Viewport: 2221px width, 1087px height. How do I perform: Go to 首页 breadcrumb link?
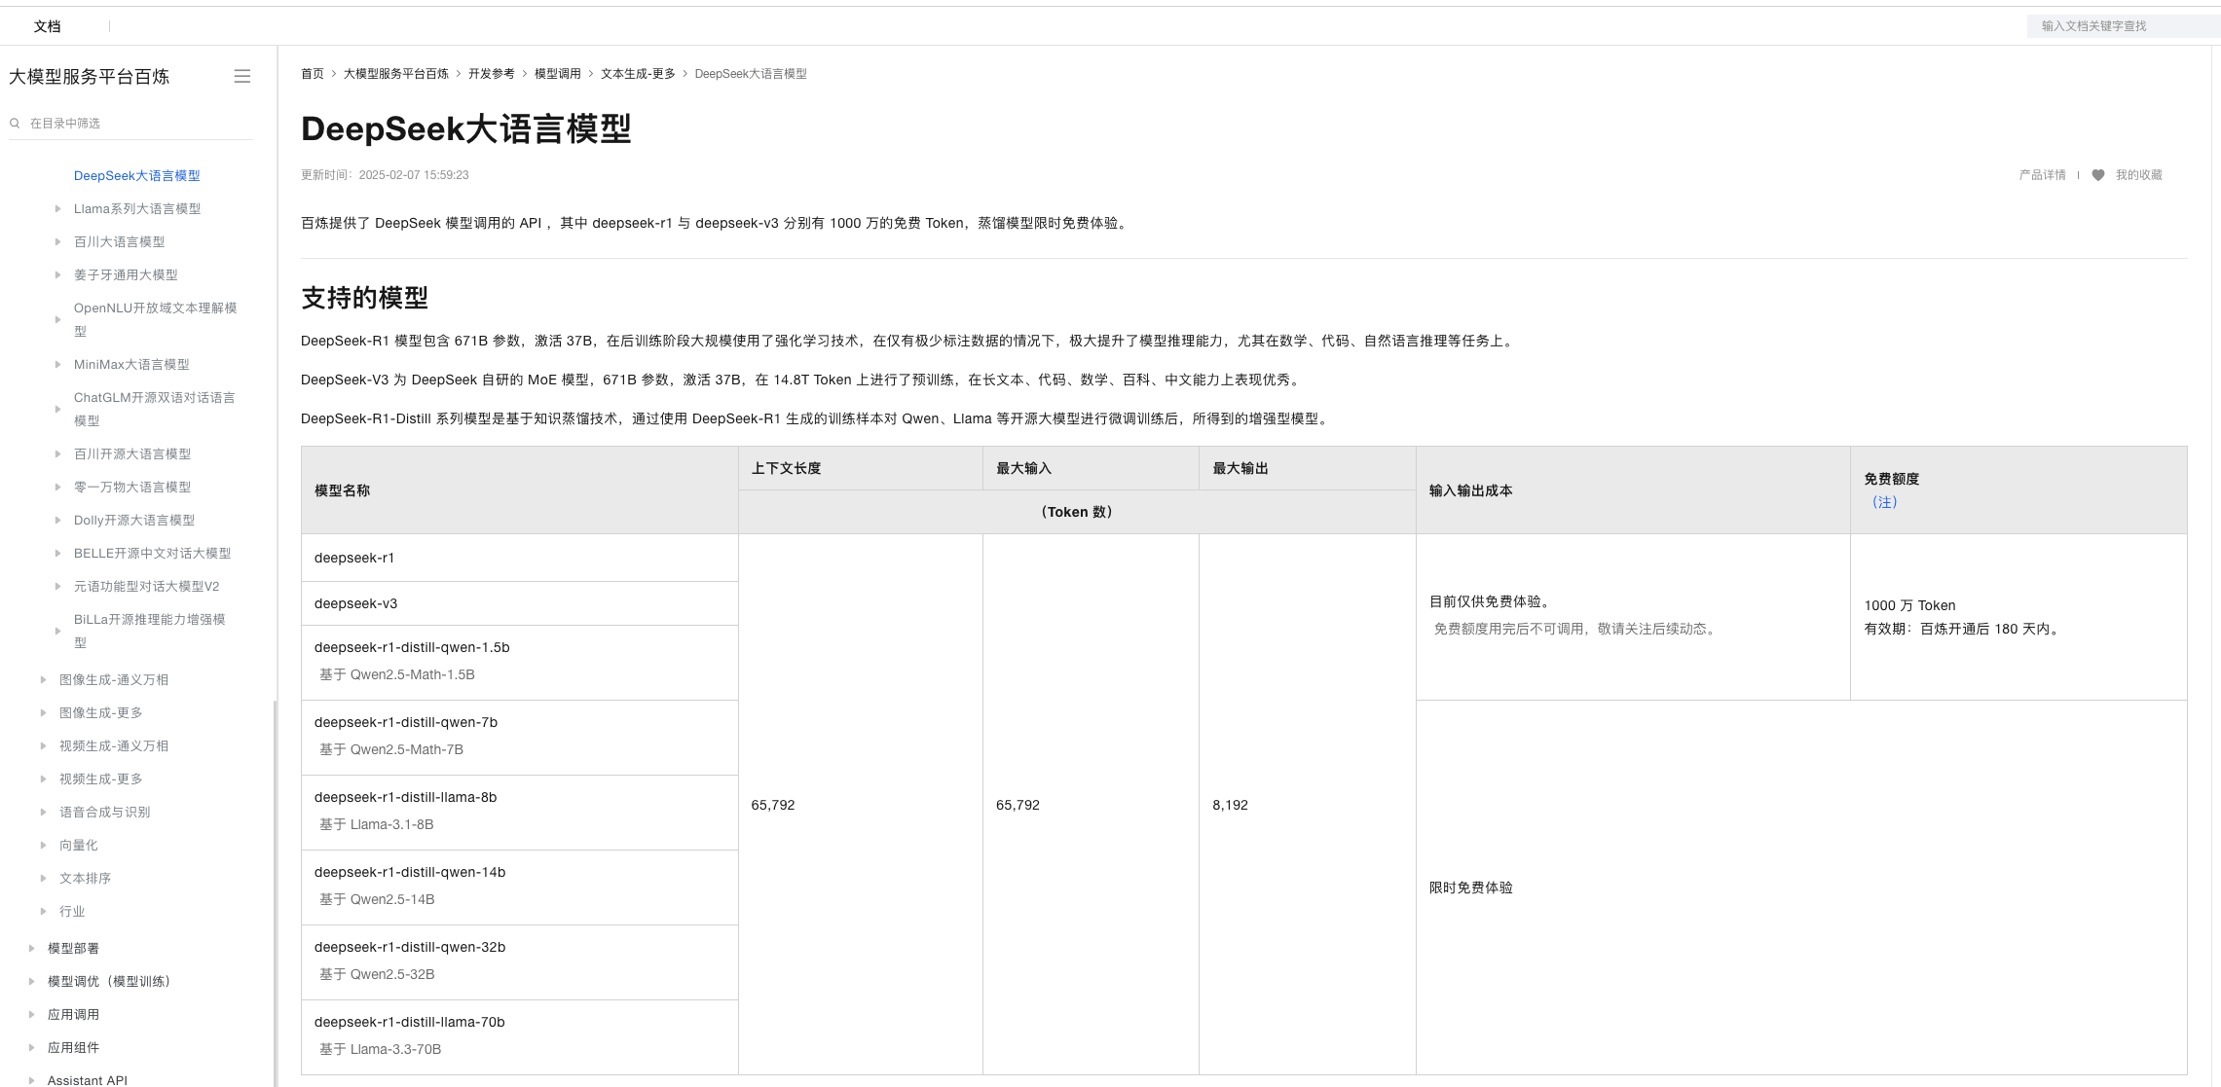pyautogui.click(x=312, y=74)
